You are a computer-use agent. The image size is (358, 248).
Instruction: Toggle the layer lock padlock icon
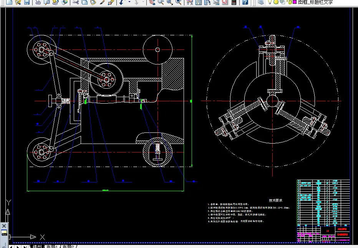coord(290,2)
